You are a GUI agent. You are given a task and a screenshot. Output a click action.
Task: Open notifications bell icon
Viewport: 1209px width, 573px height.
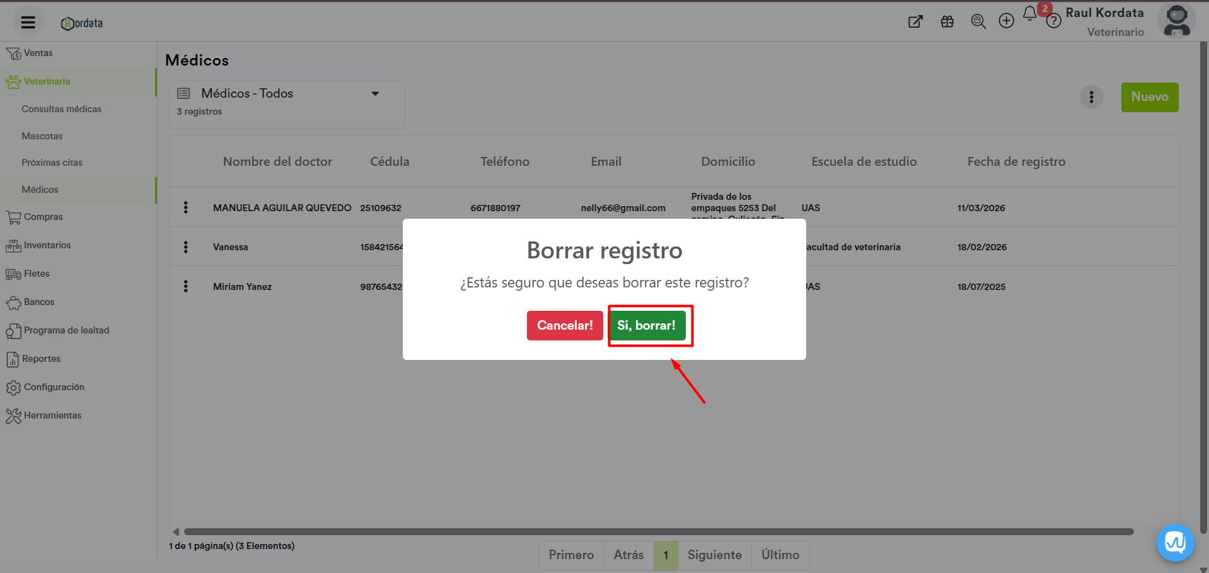coord(1029,14)
